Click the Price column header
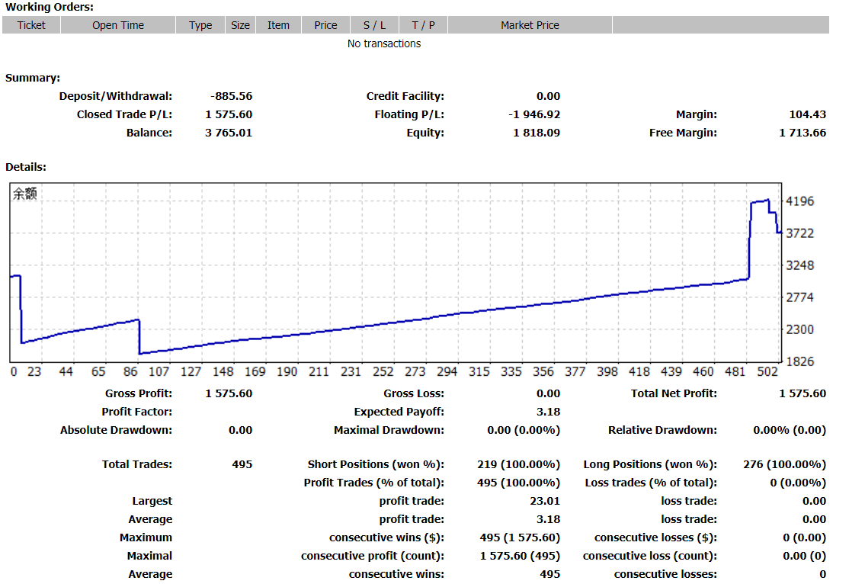Image resolution: width=849 pixels, height=584 pixels. pos(325,25)
